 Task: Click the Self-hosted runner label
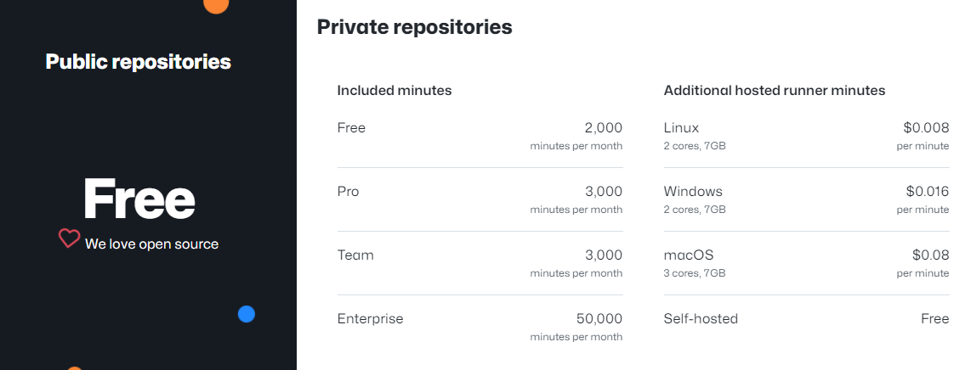click(x=701, y=319)
